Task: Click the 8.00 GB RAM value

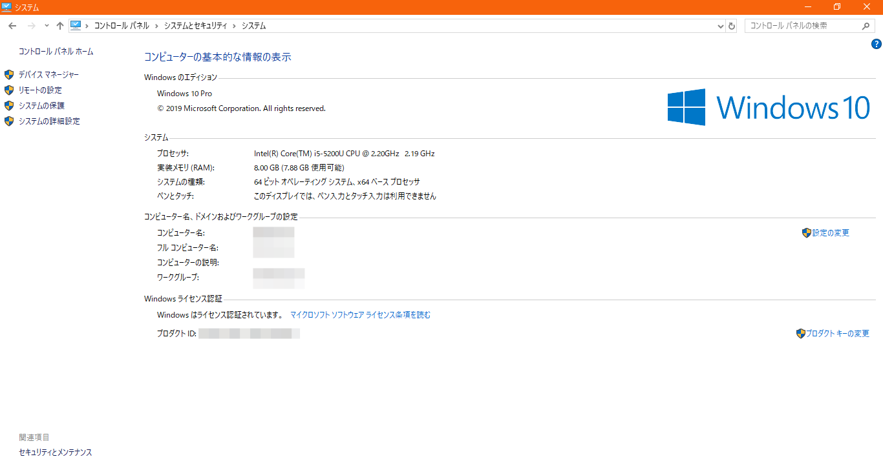Action: (x=299, y=168)
